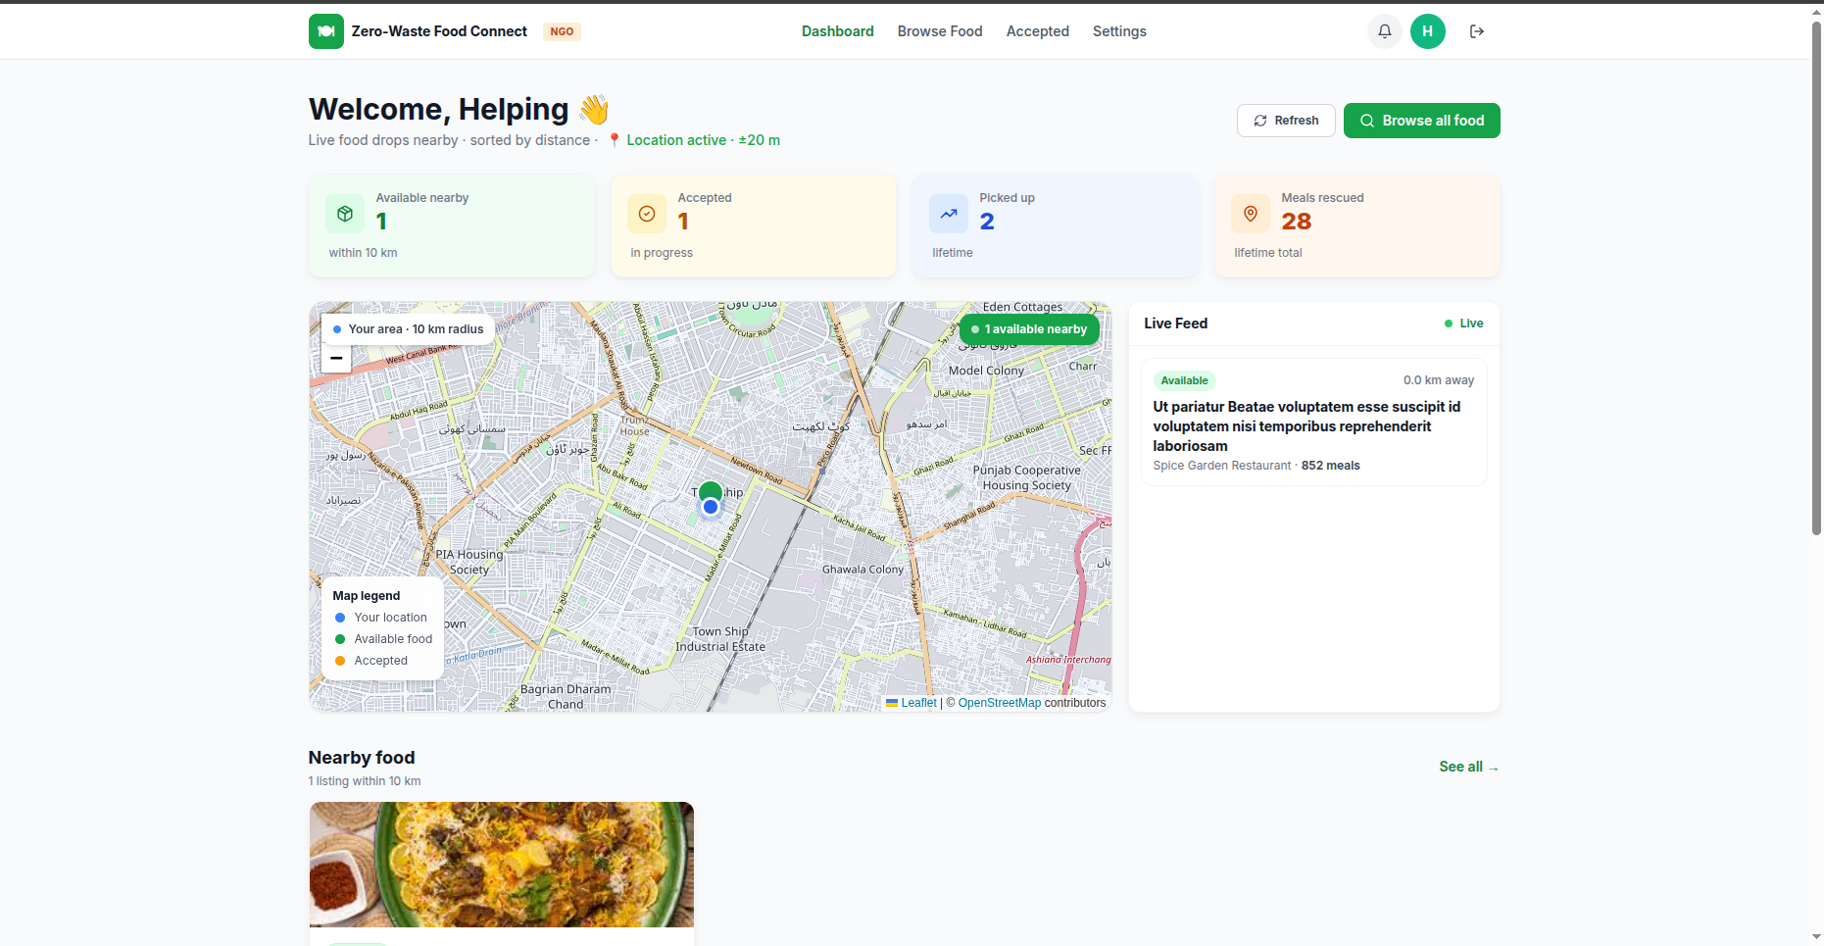Viewport: 1824px width, 946px height.
Task: Click the logout arrow icon
Action: tap(1476, 31)
